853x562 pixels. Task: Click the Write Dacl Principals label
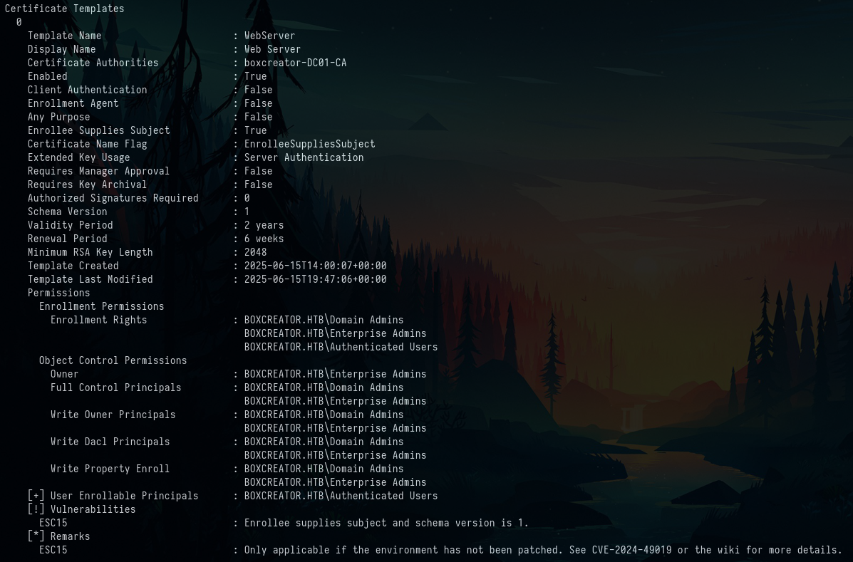pyautogui.click(x=110, y=442)
